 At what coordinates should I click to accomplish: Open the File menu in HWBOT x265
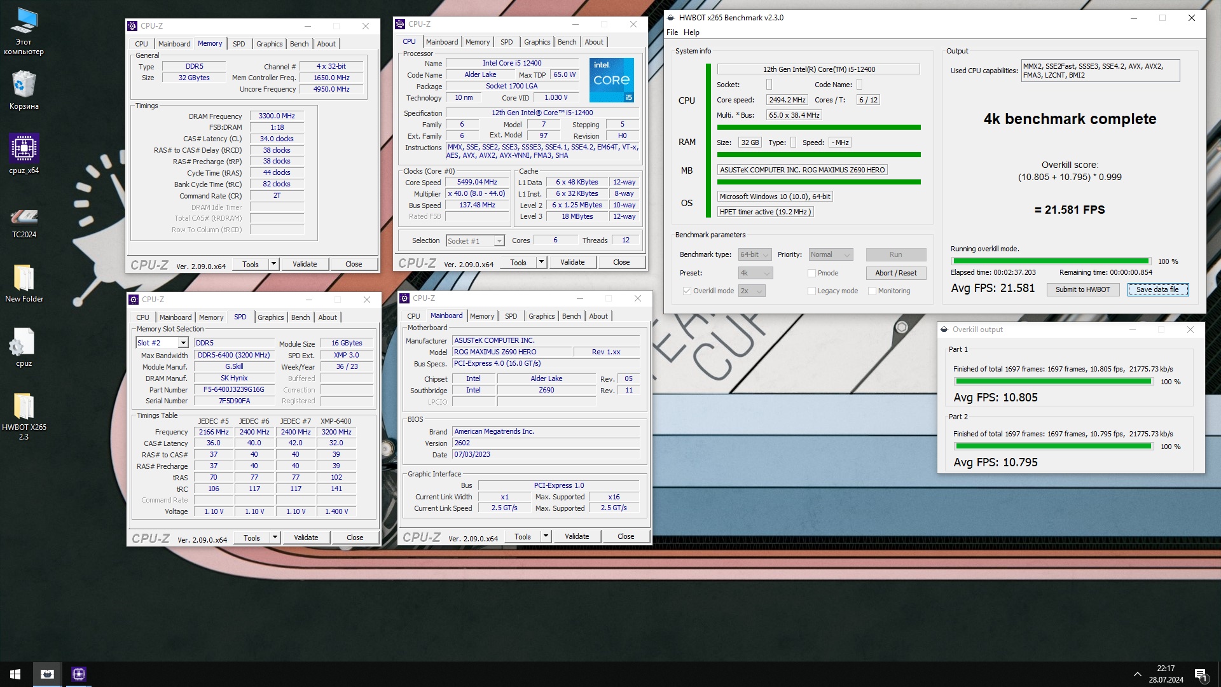(x=672, y=32)
